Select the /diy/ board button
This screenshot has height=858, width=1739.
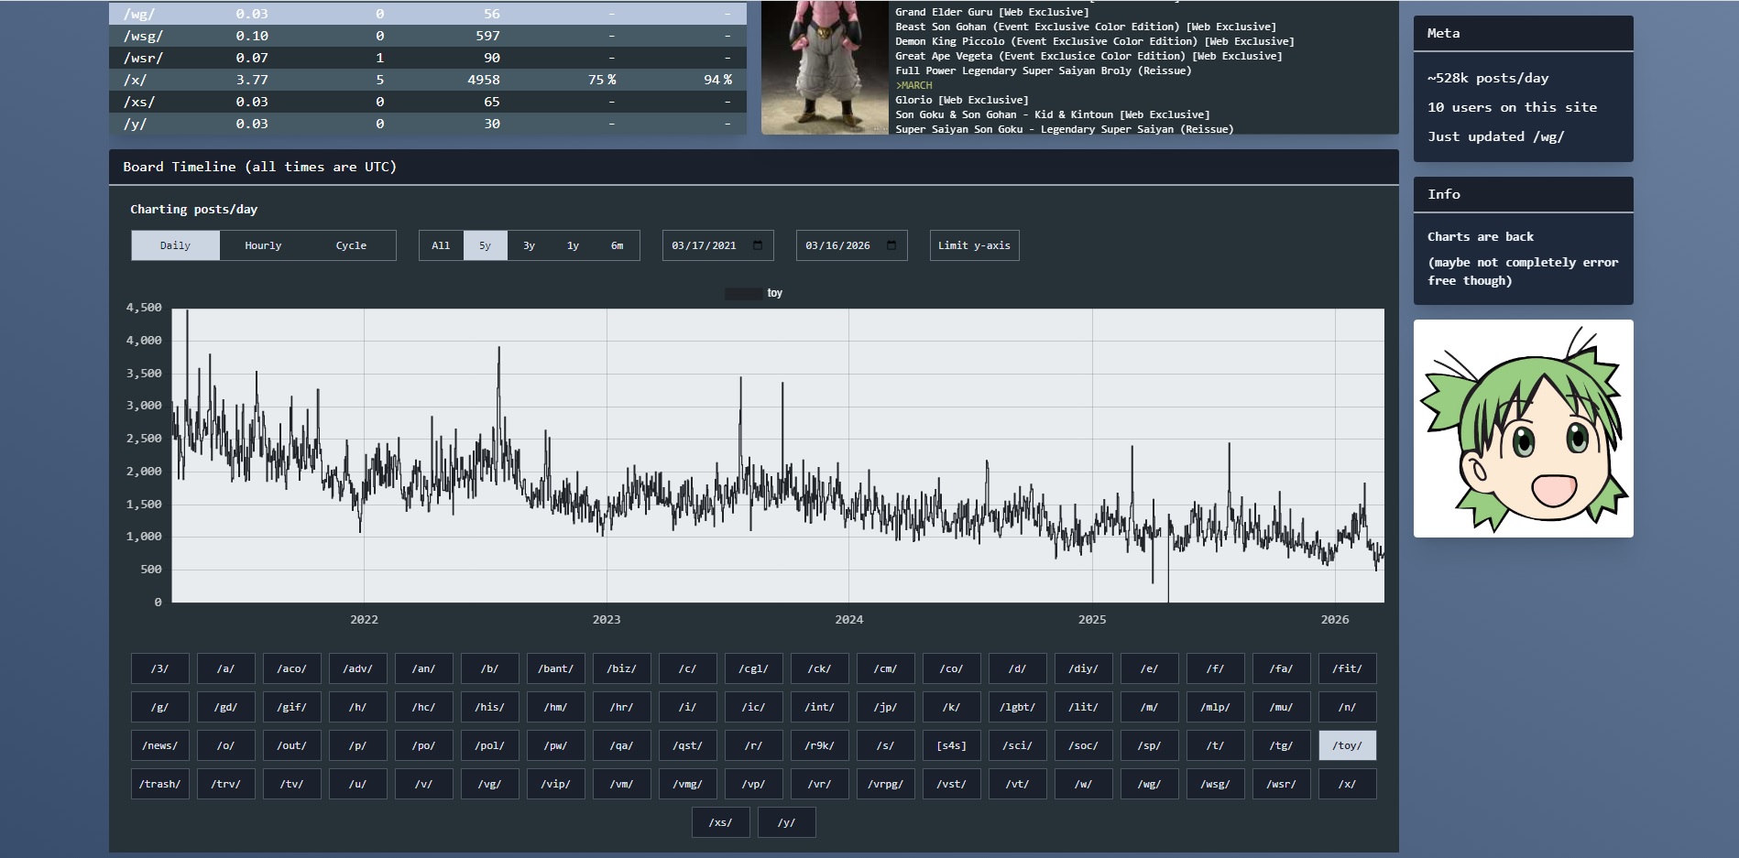[x=1084, y=668]
